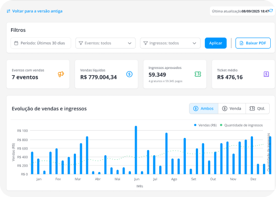
Task: Click the Evolução de vendas e ingressos title
Action: tap(49, 109)
